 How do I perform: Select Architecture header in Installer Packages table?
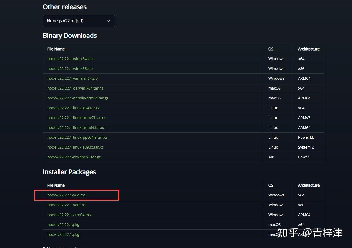click(309, 185)
